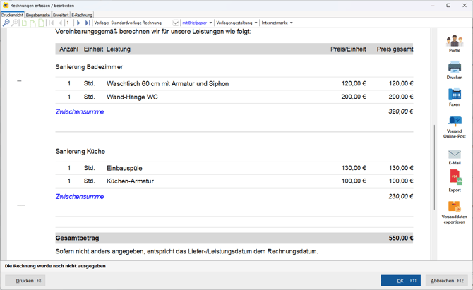Jump to the last page

click(x=87, y=23)
